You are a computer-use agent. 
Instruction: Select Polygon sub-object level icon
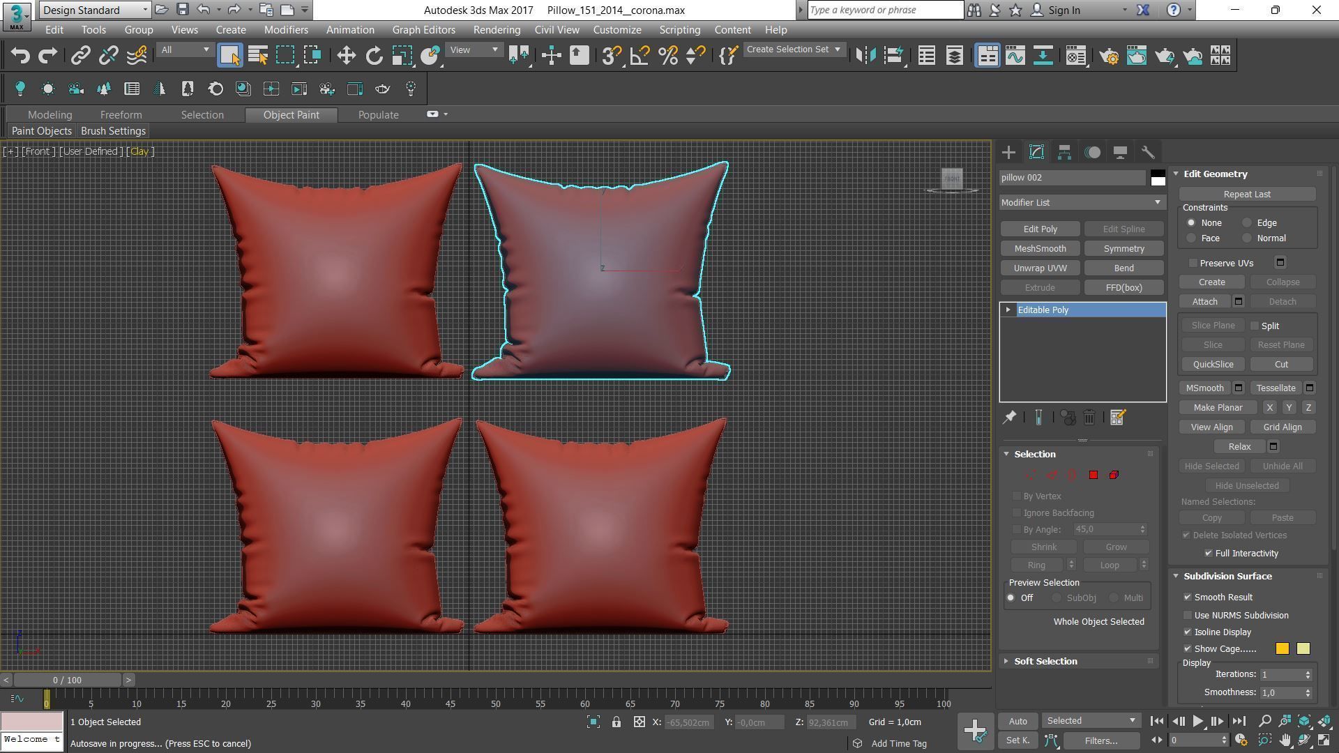tap(1093, 475)
